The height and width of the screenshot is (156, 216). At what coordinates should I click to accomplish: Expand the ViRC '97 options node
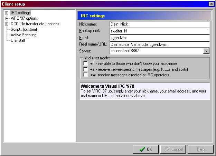pos(7,18)
